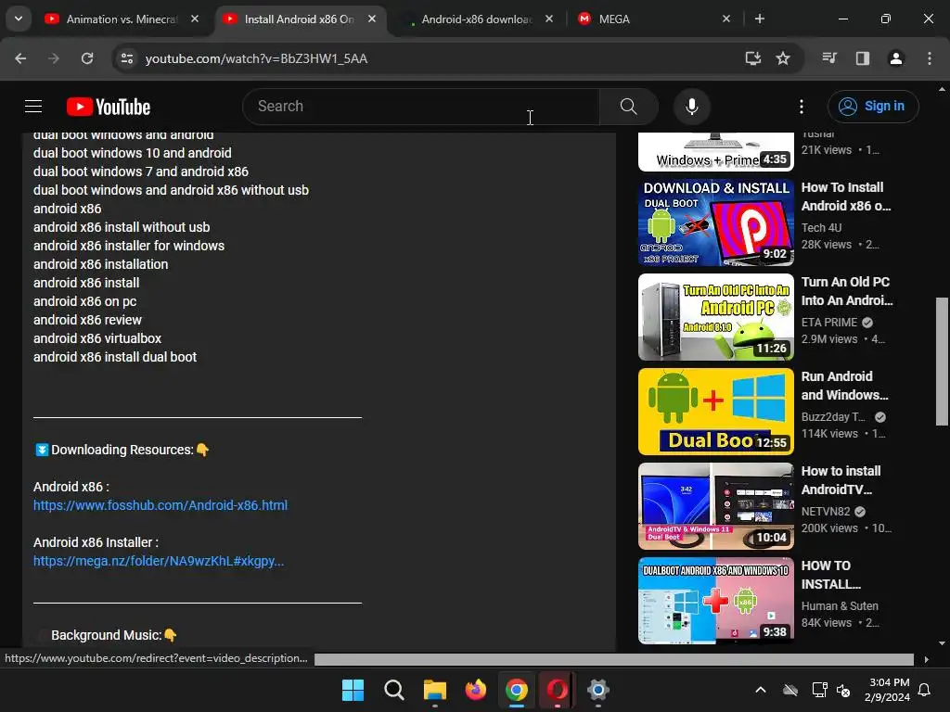Viewport: 950px width, 712px height.
Task: Open YouTube settings three-dot menu
Action: coord(801,107)
